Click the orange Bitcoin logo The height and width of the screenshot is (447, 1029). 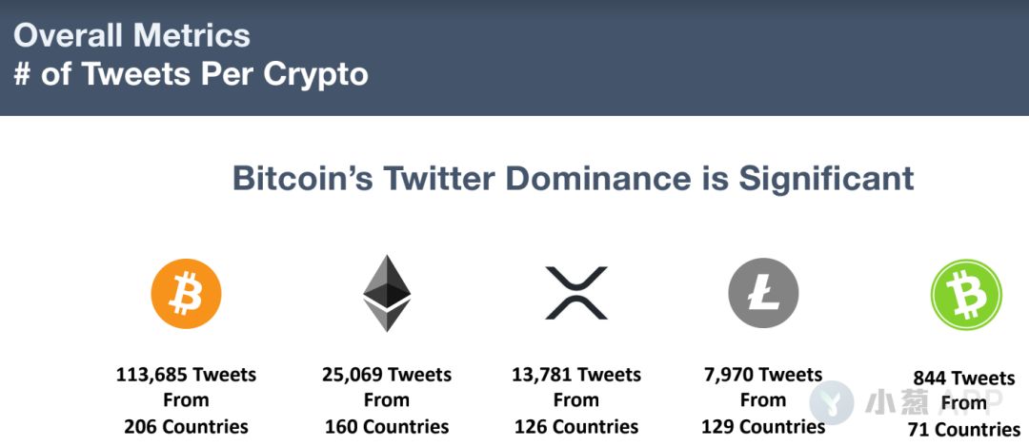pyautogui.click(x=187, y=294)
